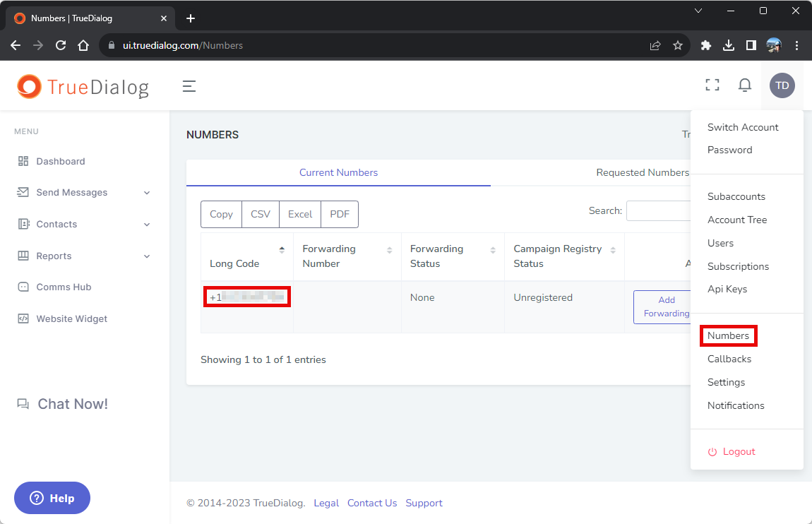Click the Website Widget code icon
The image size is (812, 524).
pyautogui.click(x=23, y=318)
